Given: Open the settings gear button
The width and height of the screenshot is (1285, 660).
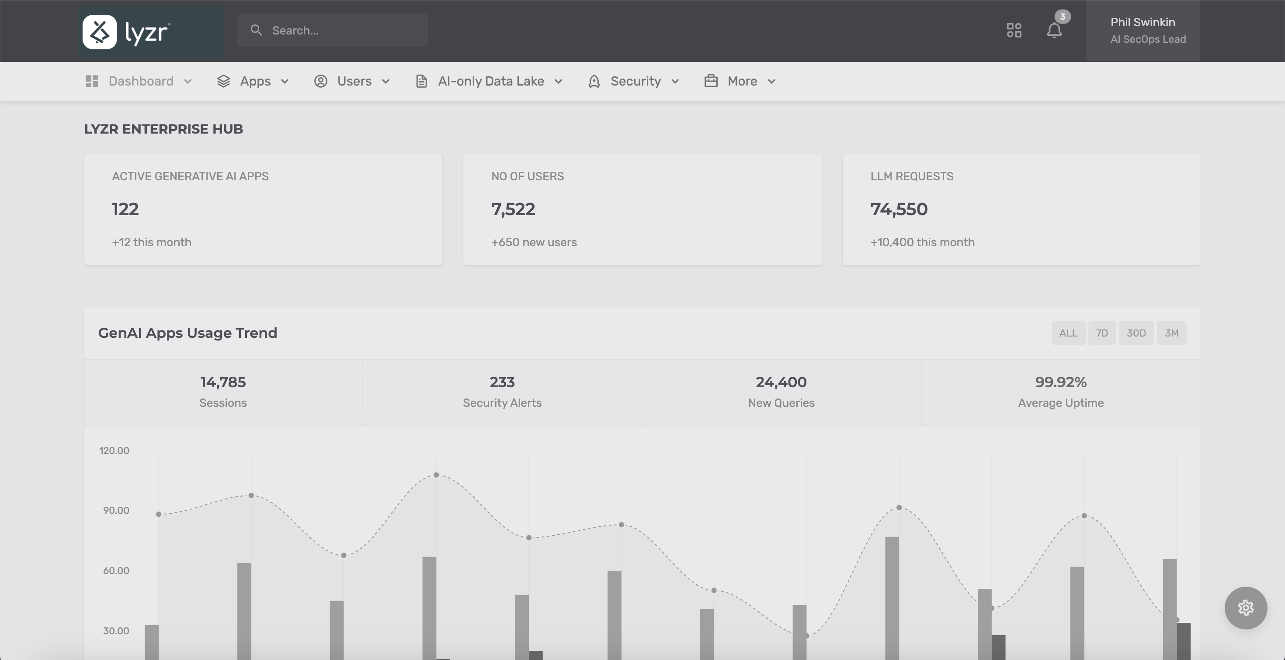Looking at the screenshot, I should coord(1246,607).
